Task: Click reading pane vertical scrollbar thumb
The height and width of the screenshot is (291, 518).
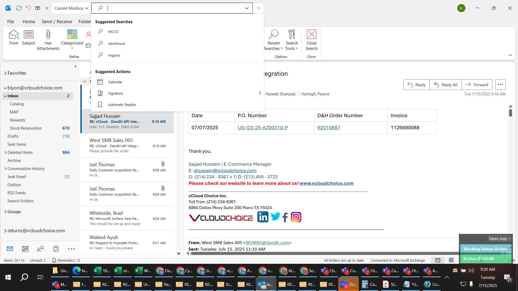Action: [510, 113]
